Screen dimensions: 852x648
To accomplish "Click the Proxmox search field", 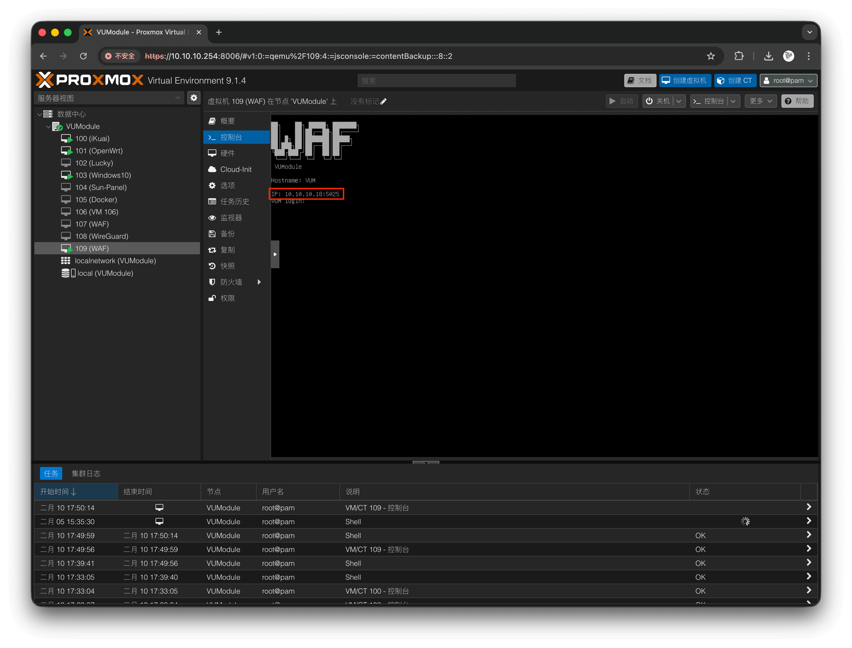I will tap(437, 81).
